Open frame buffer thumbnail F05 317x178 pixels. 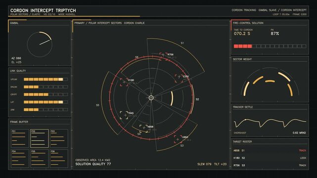[40, 159]
